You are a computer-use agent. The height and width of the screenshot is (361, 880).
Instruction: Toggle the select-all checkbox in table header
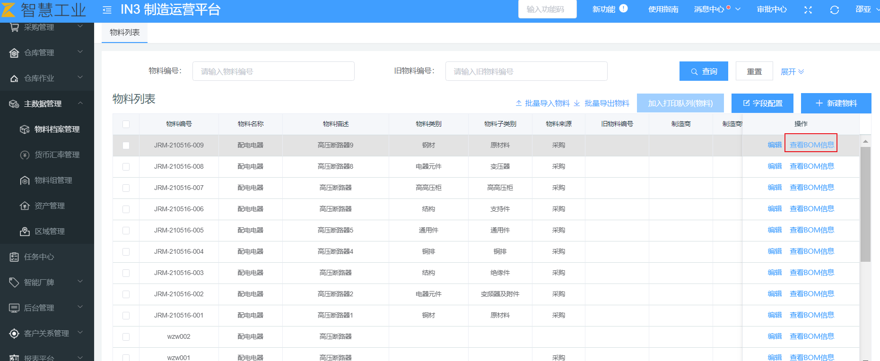click(126, 124)
